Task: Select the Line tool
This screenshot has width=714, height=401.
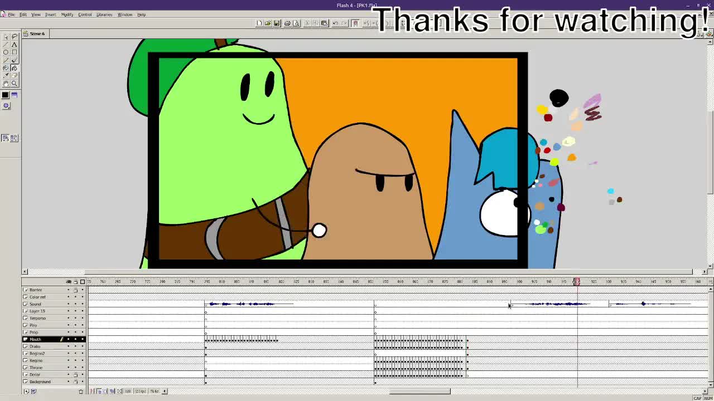Action: (6, 45)
